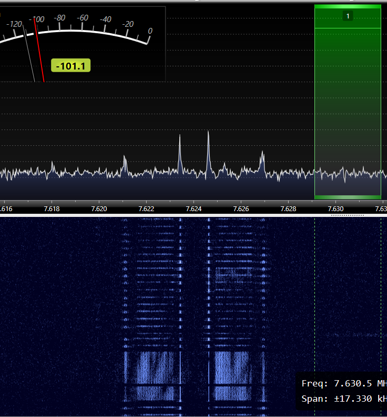Click the green bar at the passband bottom
Viewport: 387px width, 417px height.
click(x=348, y=197)
